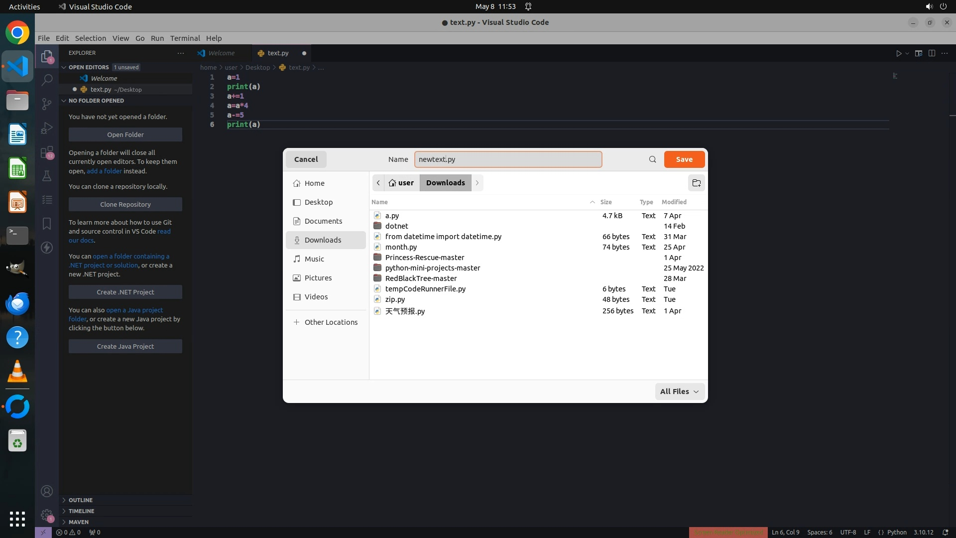Toggle the Screen Reader Optimized status item

pyautogui.click(x=728, y=532)
